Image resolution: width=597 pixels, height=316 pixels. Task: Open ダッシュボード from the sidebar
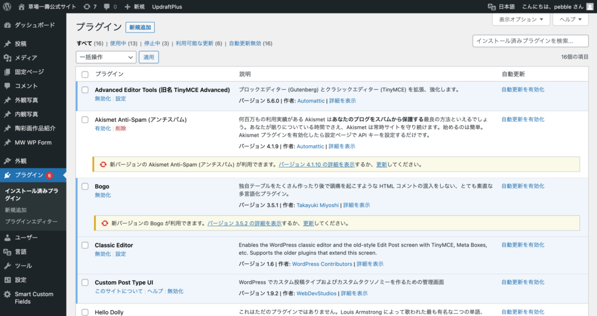click(34, 25)
